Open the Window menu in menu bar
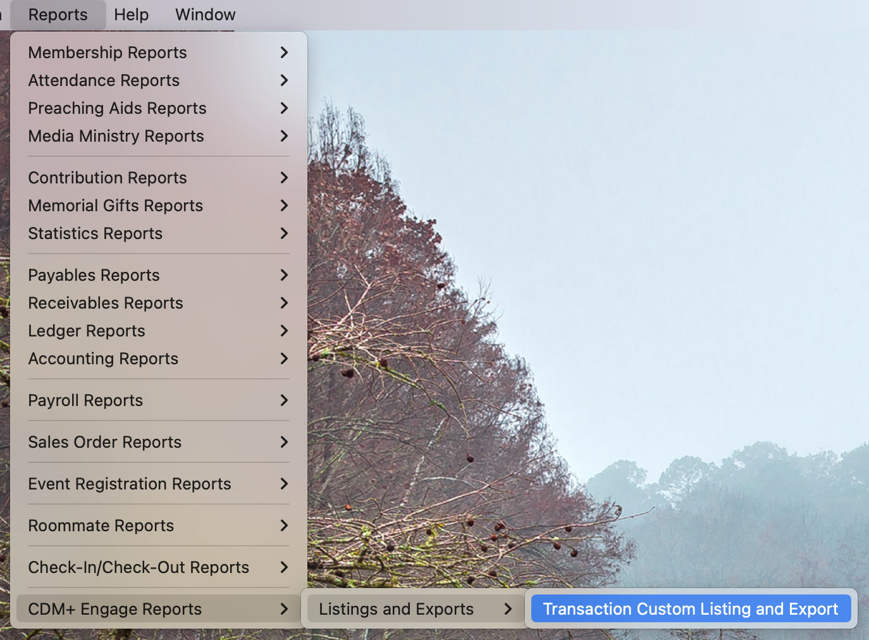Viewport: 869px width, 640px height. coord(205,15)
